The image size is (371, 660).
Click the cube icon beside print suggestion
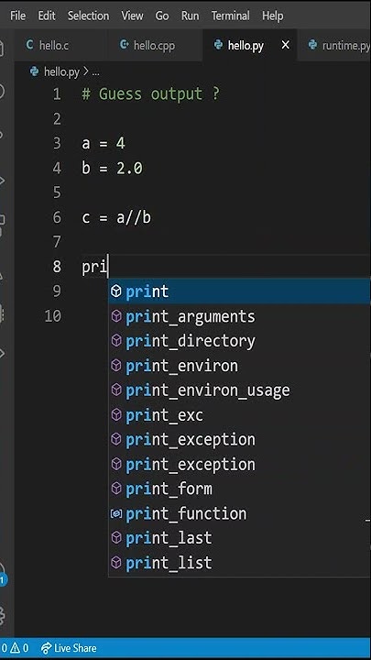click(116, 291)
